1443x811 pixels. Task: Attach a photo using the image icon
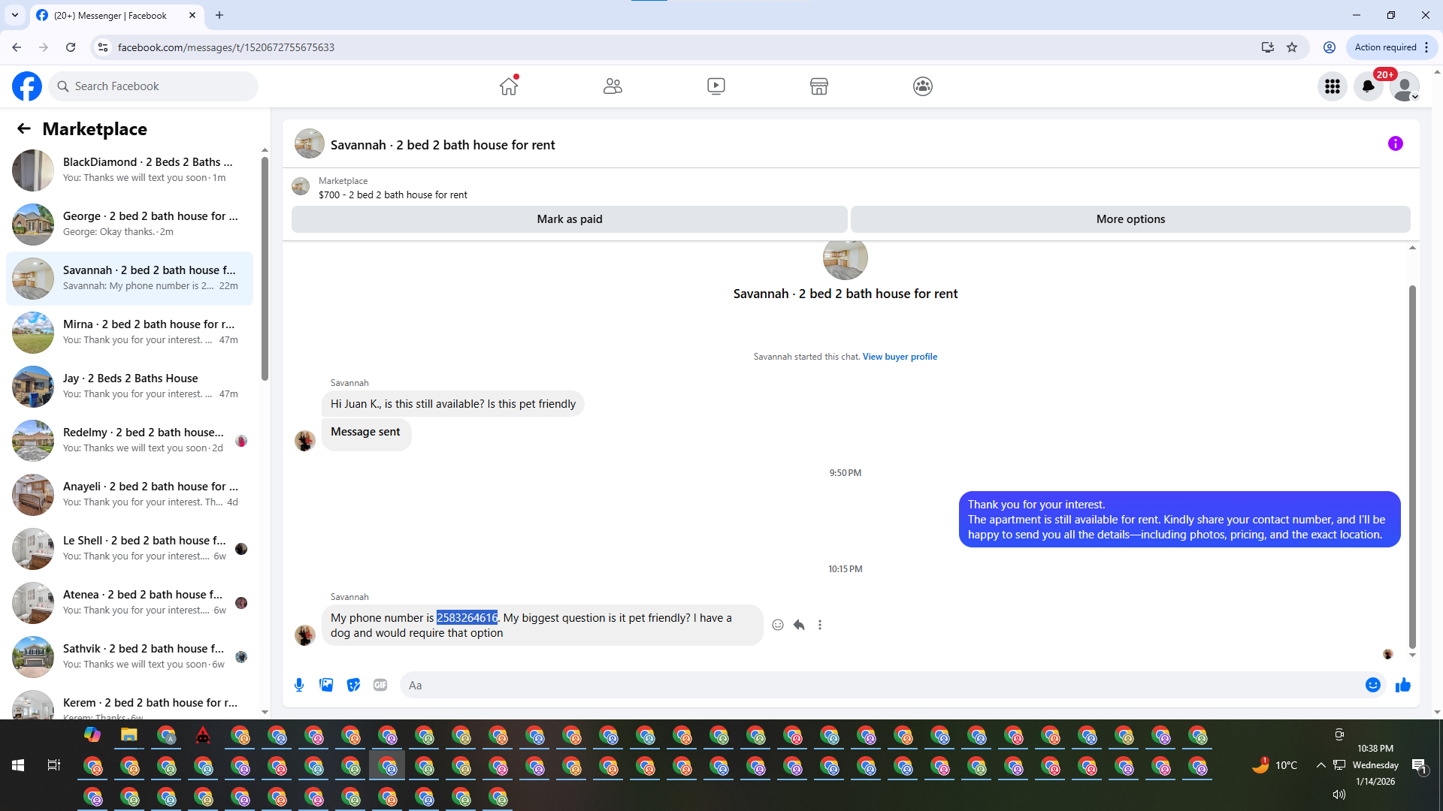(x=326, y=685)
